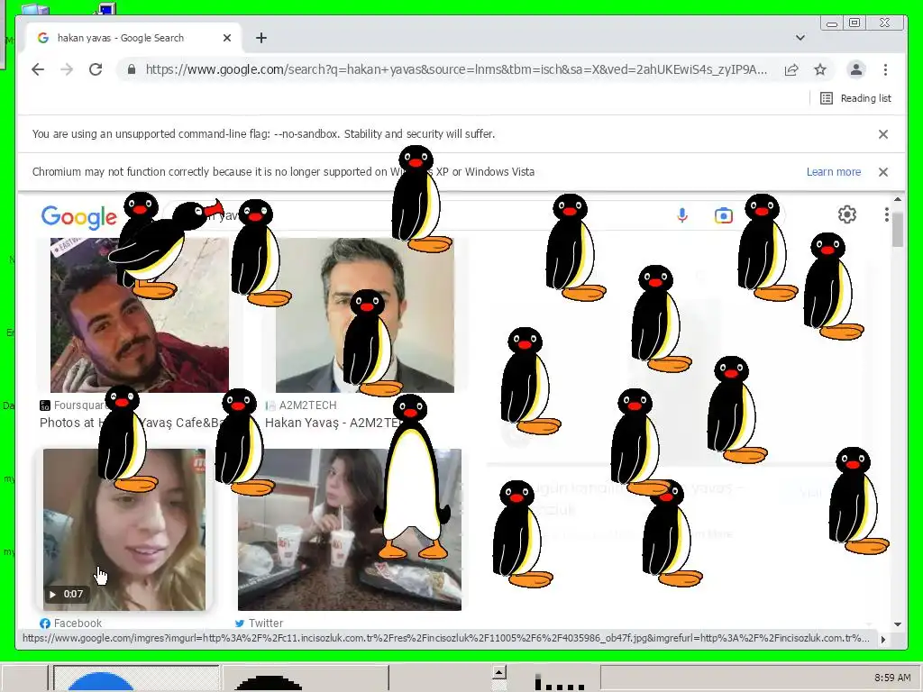Viewport: 923px width, 692px height.
Task: Open the Chromium three-dot menu
Action: [885, 69]
